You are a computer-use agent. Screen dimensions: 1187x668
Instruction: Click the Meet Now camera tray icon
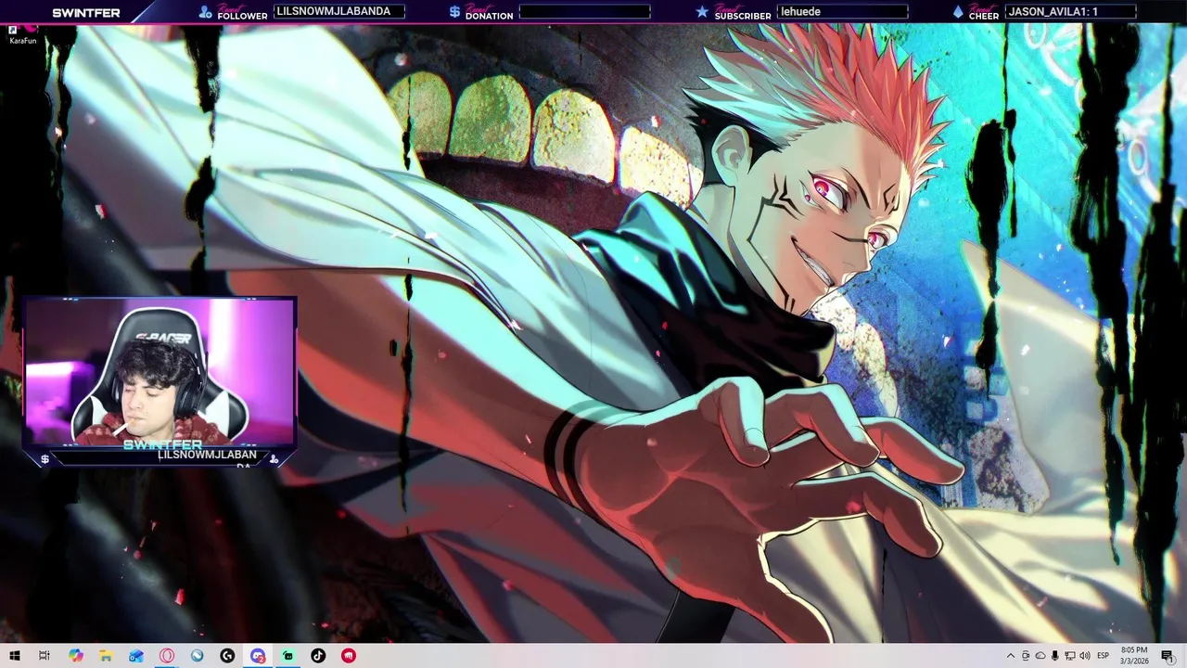point(1026,656)
